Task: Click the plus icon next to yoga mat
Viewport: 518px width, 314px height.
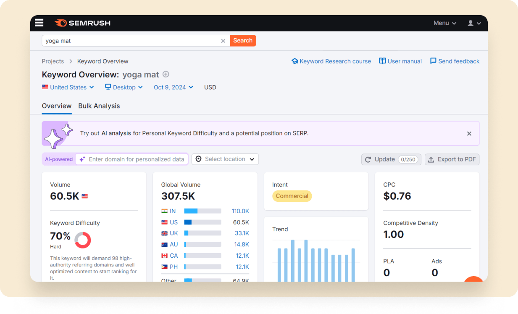Action: pos(166,74)
